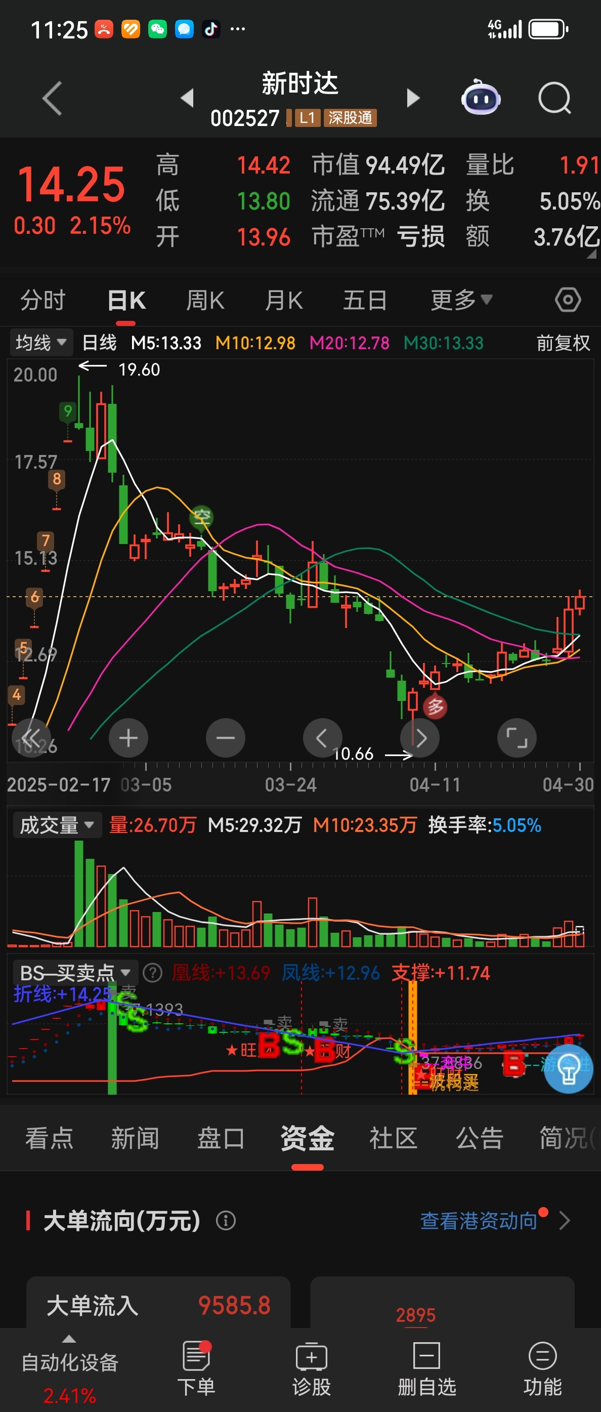Open 公告 tab

click(480, 1139)
